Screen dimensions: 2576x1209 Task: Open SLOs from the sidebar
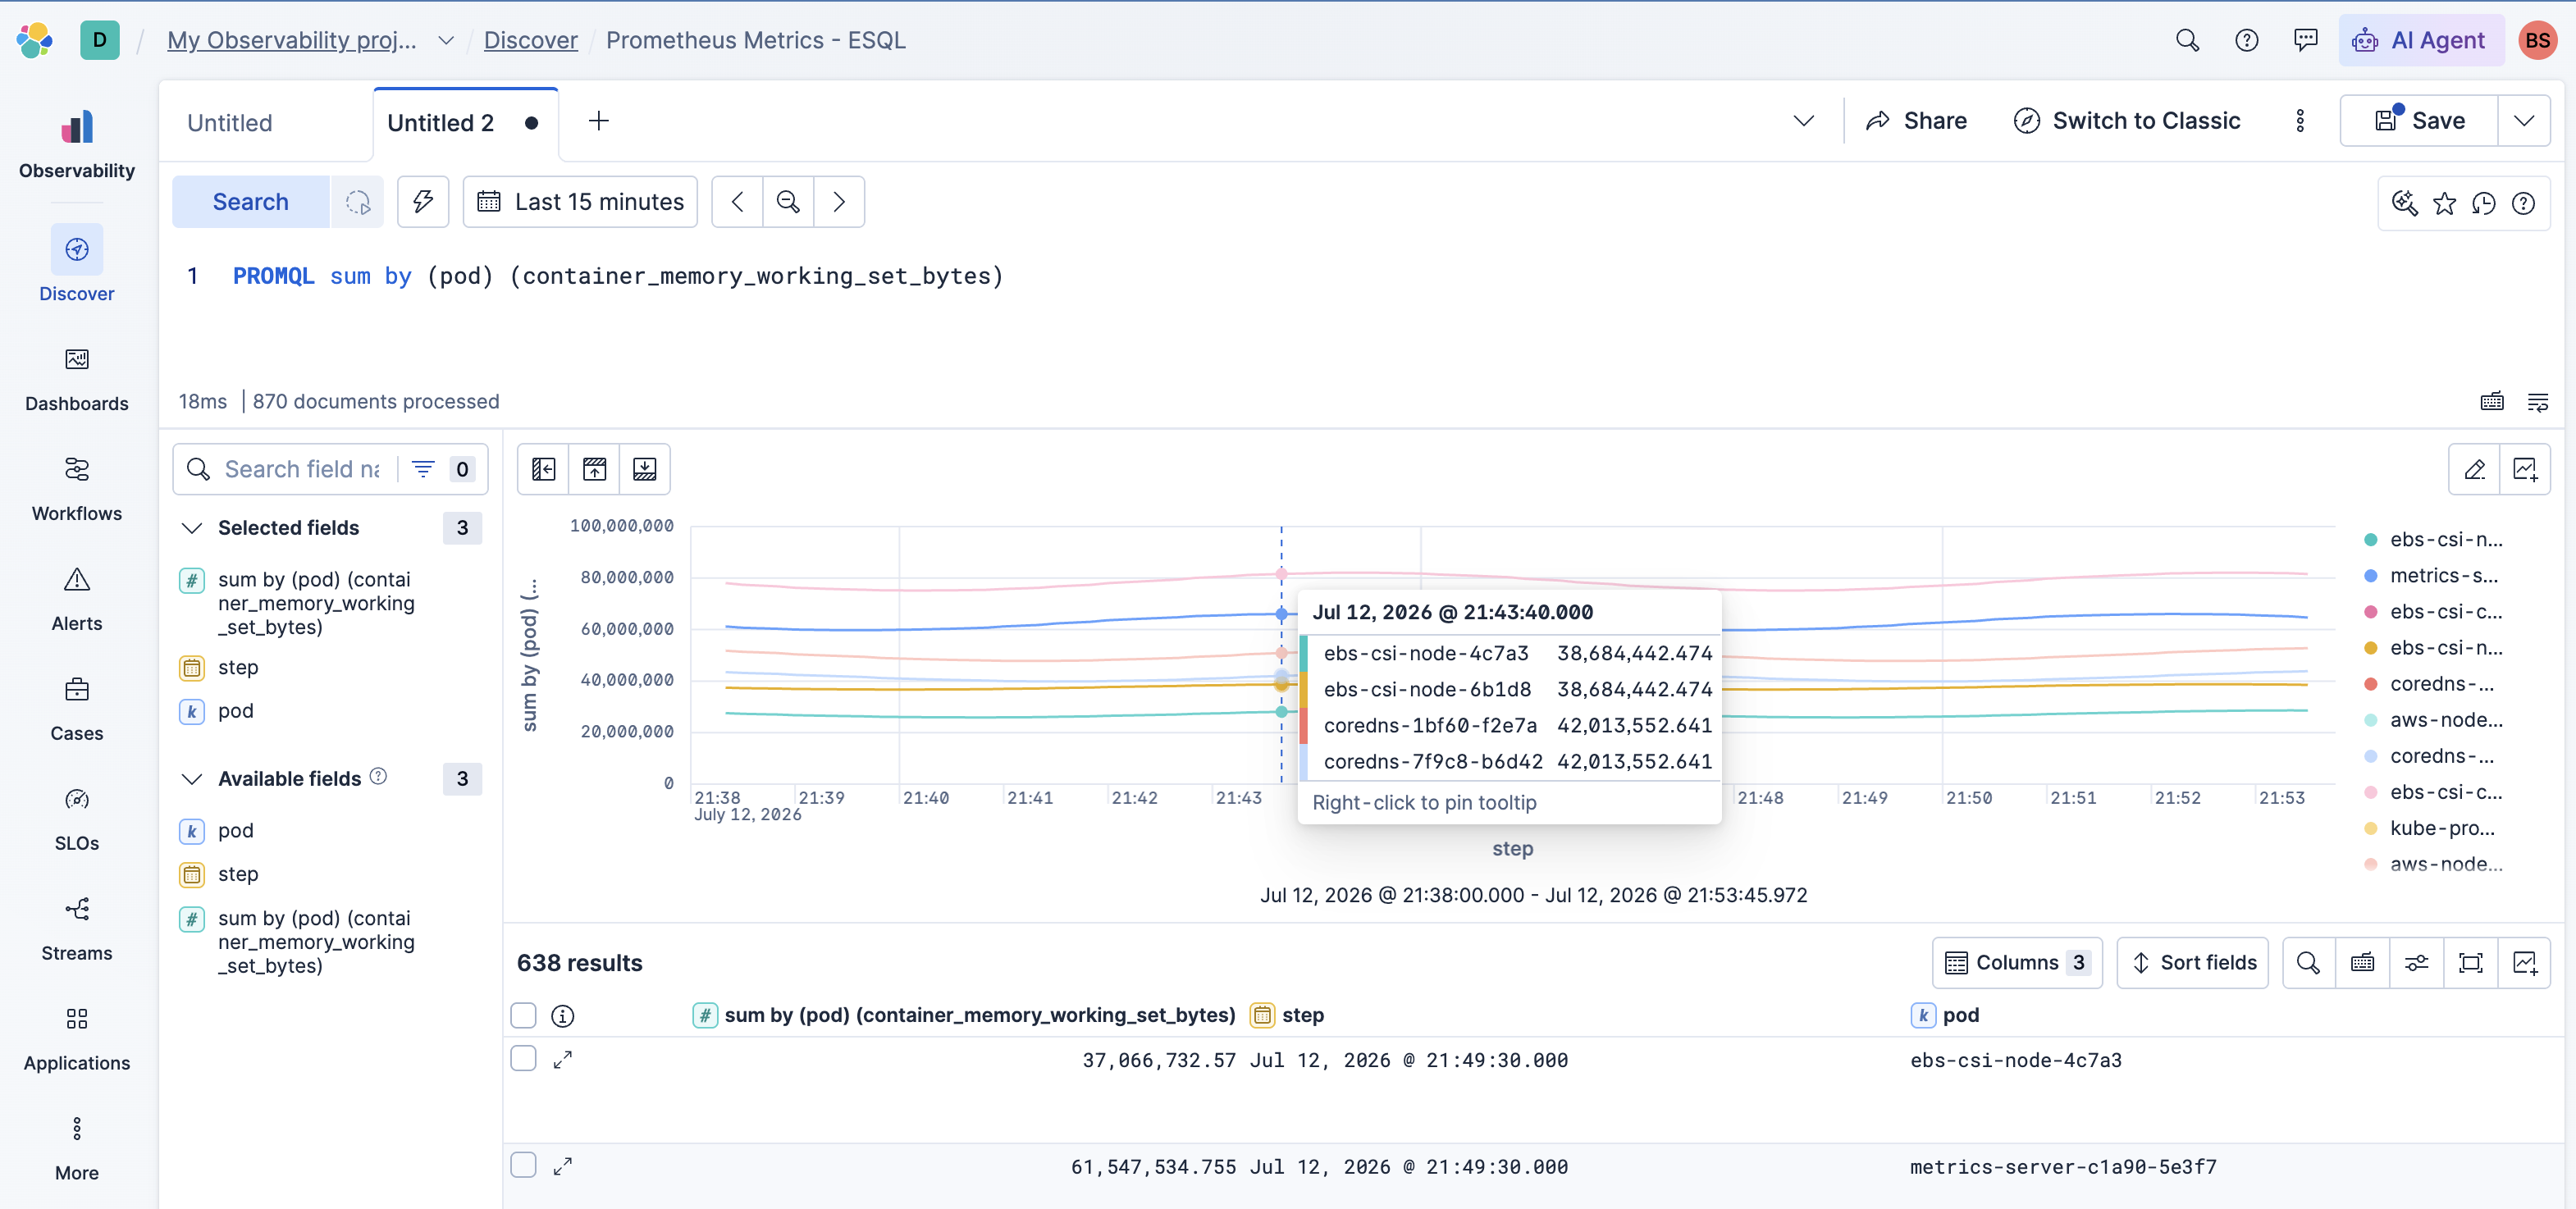[x=77, y=819]
